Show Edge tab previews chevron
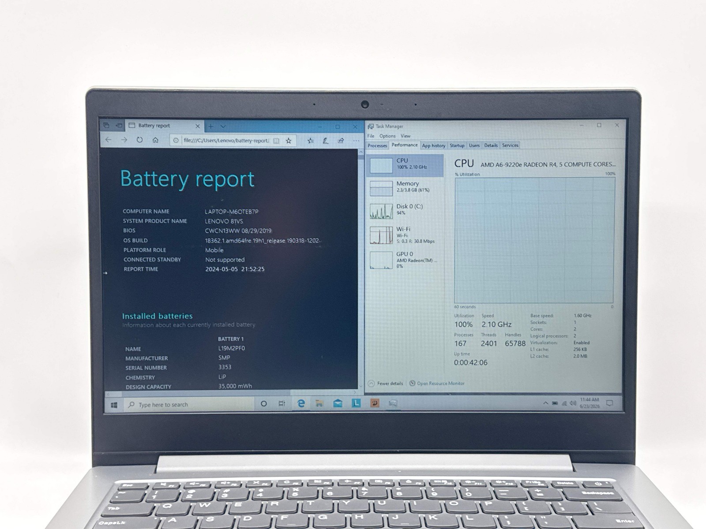 [x=223, y=127]
